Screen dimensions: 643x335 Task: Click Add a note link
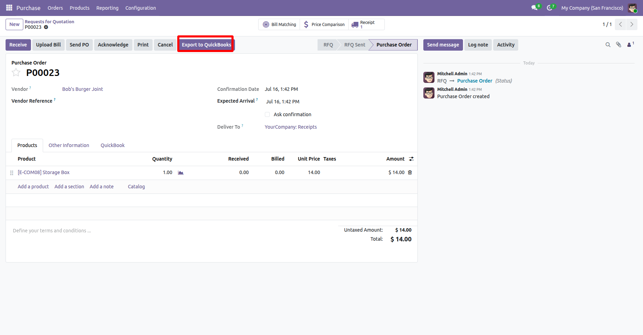[101, 187]
